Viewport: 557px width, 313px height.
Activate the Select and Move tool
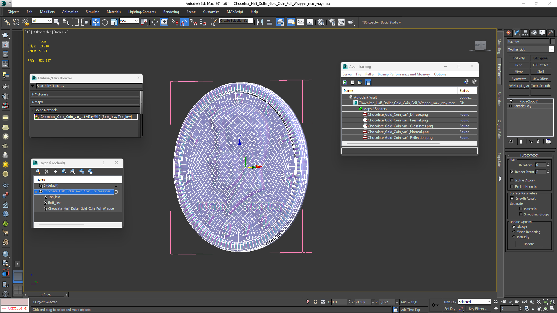[95, 22]
